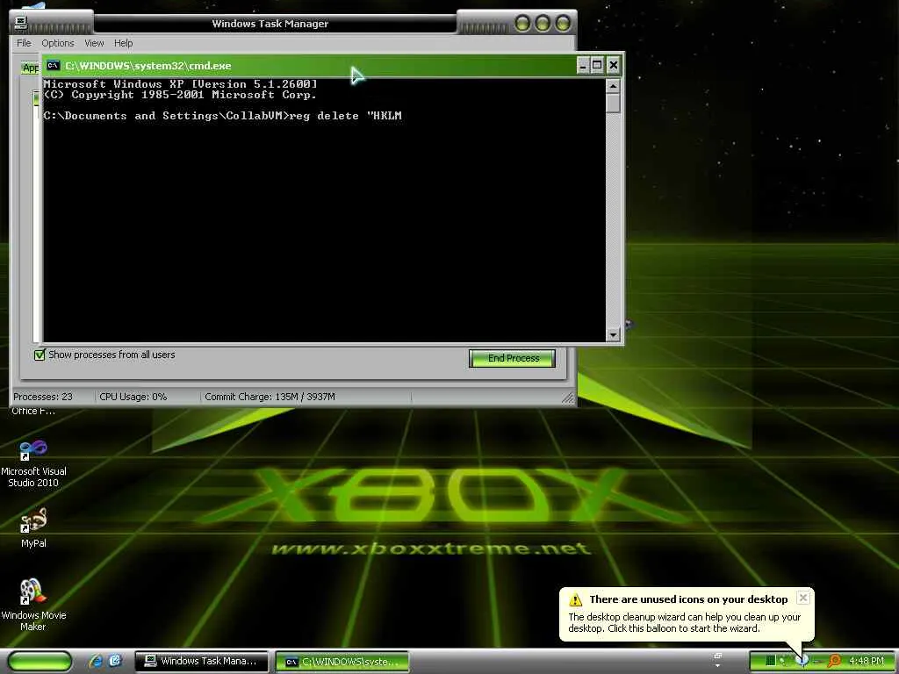Open the Task Manager Help menu

tap(123, 43)
